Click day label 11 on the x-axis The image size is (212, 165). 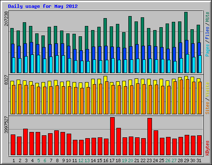click(75, 160)
